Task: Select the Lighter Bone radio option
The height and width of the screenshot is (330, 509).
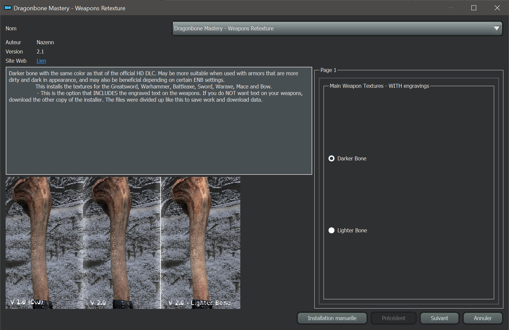Action: click(348, 230)
